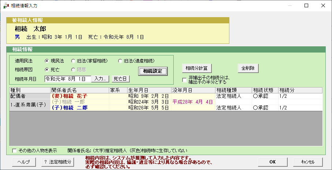Open the 入力... date entry button
332x170 pixels.
(x=100, y=79)
